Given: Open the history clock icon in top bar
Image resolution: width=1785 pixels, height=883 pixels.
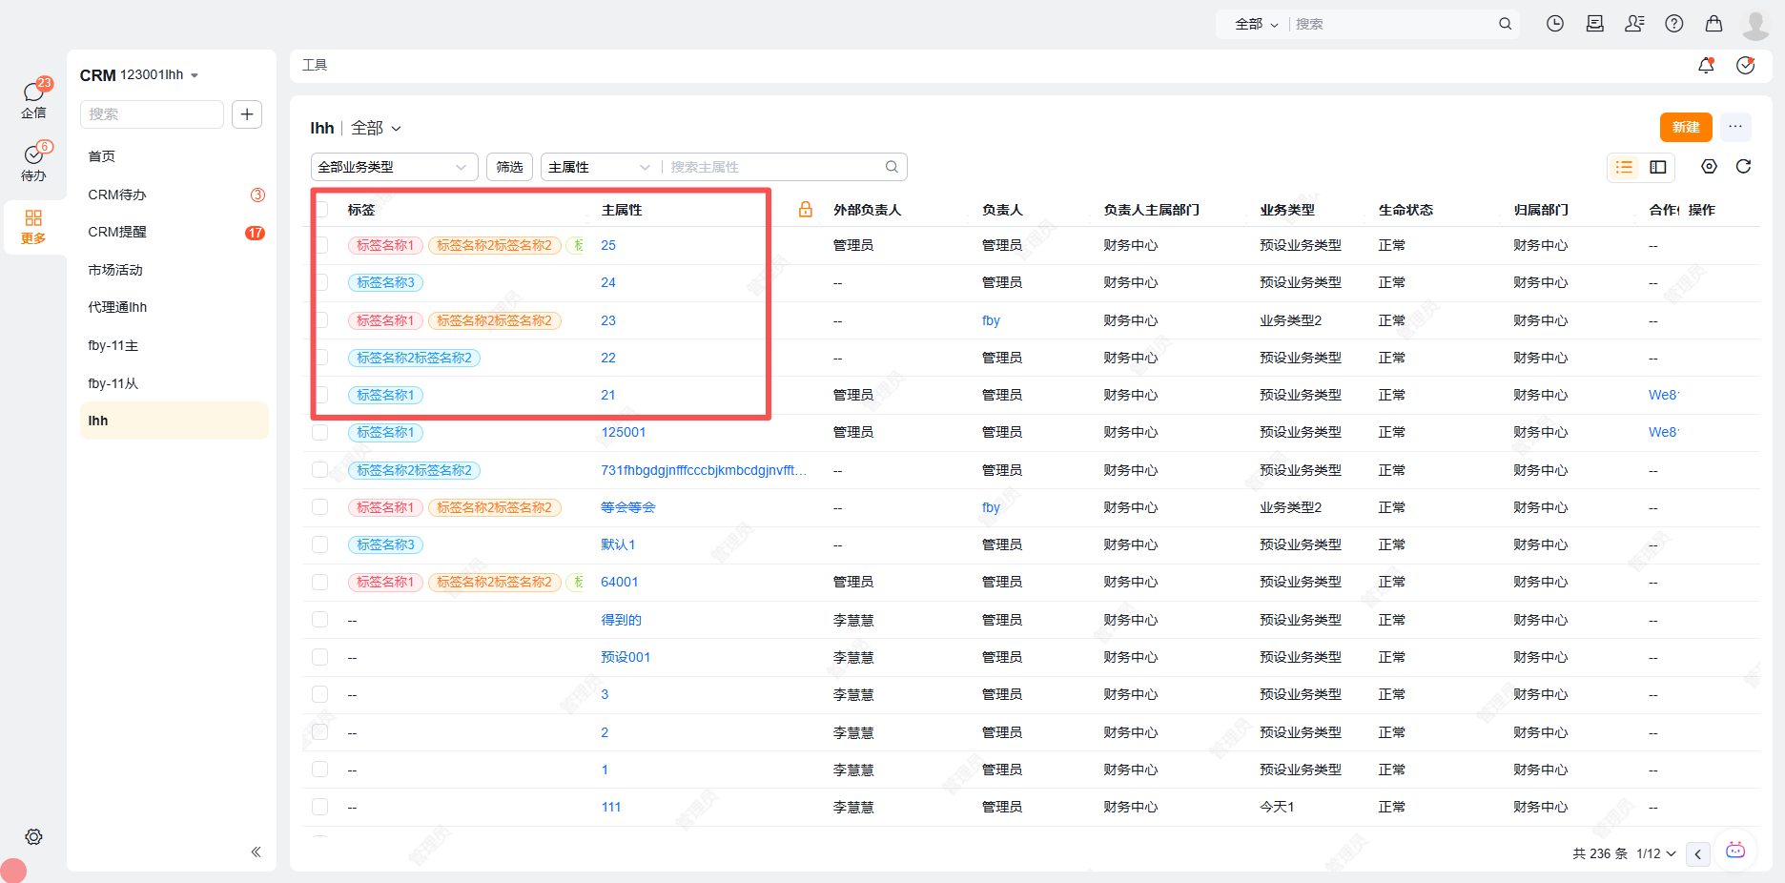Looking at the screenshot, I should click(1554, 23).
